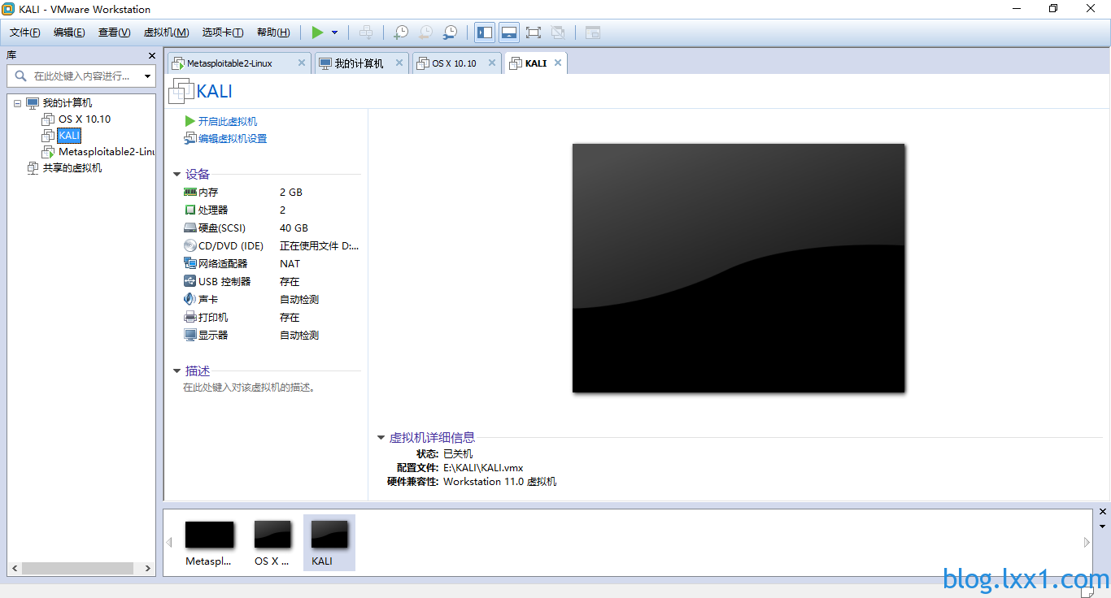
Task: Collapse the 我的计算机 tree node
Action: [17, 103]
